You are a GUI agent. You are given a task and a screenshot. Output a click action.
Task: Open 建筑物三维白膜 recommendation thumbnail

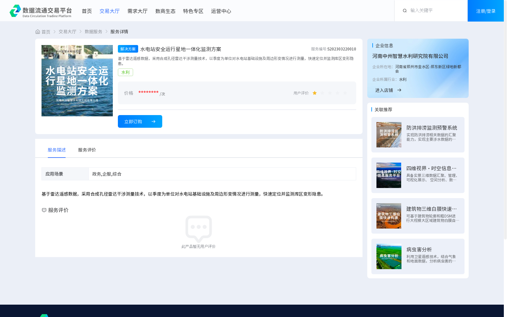(x=389, y=216)
